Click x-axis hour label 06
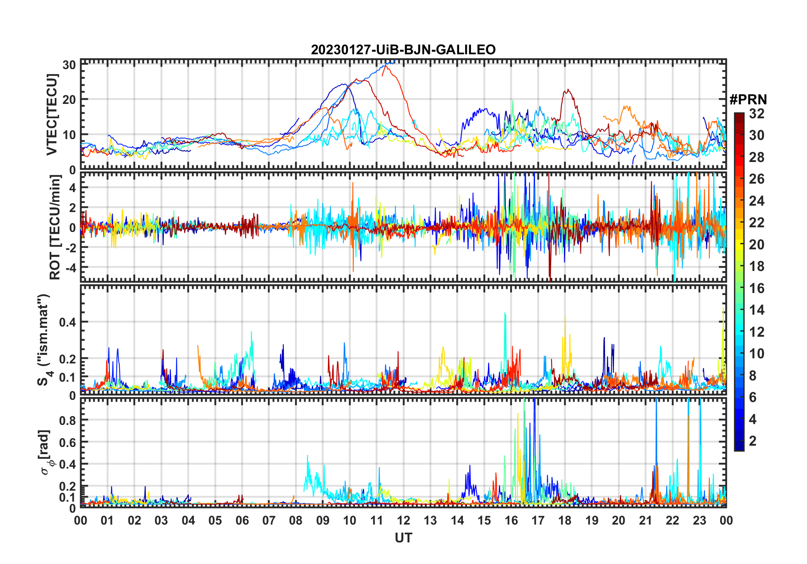The width and height of the screenshot is (807, 564). 242,520
